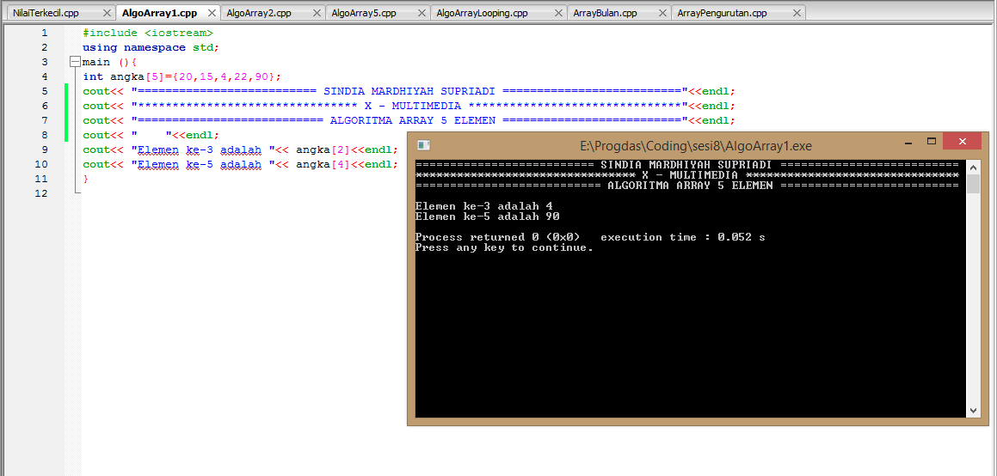This screenshot has width=997, height=476.
Task: Click the AlgoArray1.exe console title bar
Action: coord(696,146)
